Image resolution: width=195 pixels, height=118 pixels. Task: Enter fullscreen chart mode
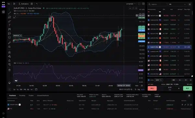pos(139,4)
